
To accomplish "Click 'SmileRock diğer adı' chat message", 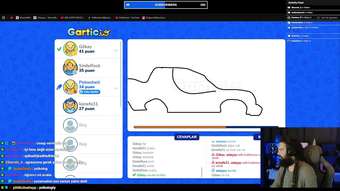I will (x=226, y=146).
